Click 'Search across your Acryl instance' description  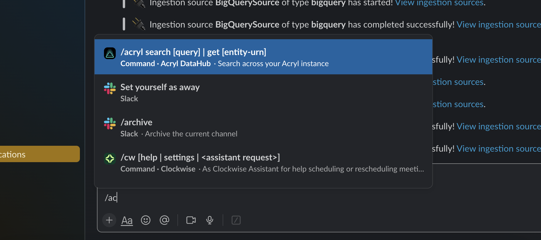click(273, 64)
